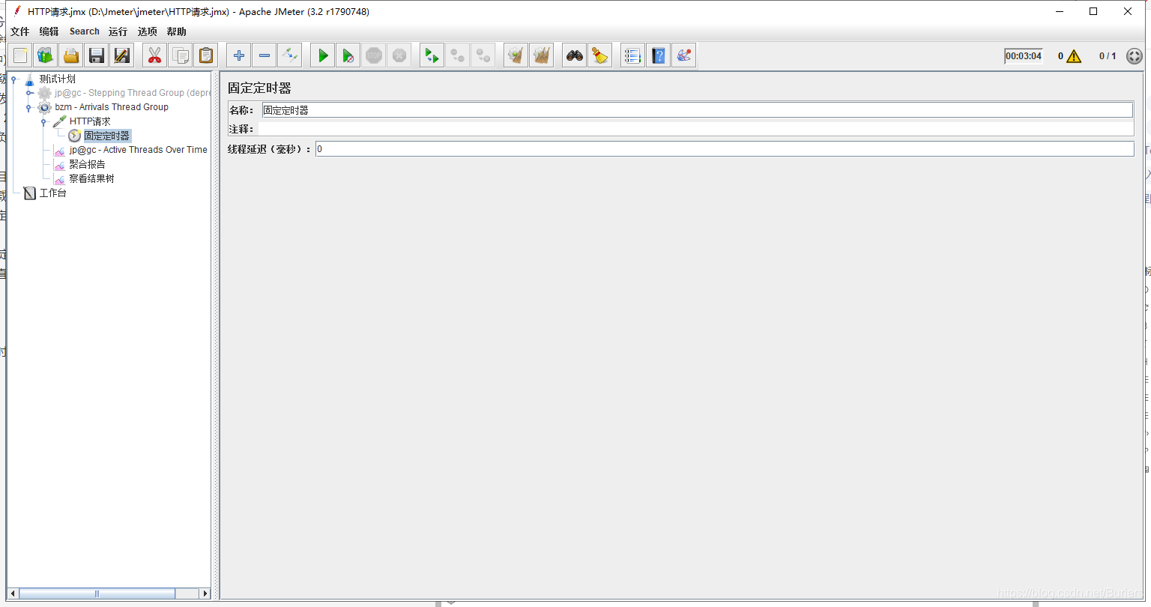The image size is (1151, 607).
Task: Click the scrollbar right arrow
Action: pyautogui.click(x=205, y=594)
